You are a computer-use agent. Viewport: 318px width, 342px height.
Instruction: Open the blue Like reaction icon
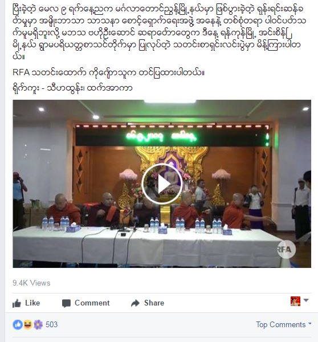coord(18,324)
